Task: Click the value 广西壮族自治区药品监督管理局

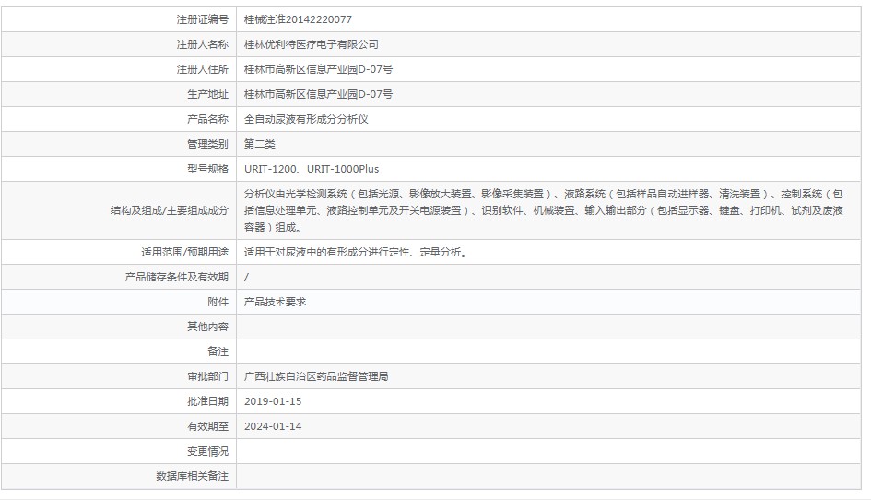Action: (316, 376)
